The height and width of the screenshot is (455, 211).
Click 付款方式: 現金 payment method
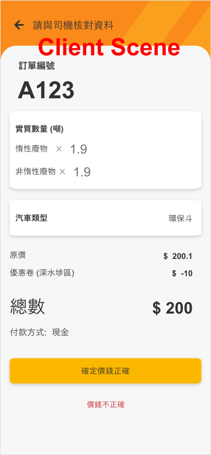pos(39,333)
